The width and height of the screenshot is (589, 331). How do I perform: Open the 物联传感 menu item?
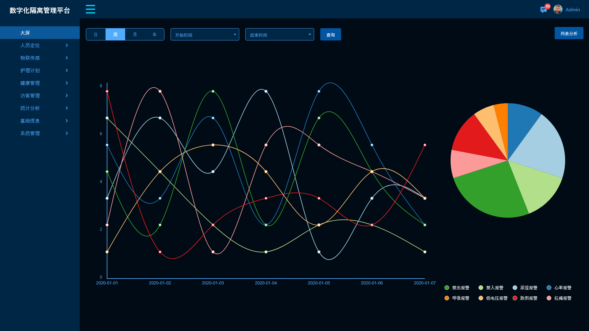pyautogui.click(x=40, y=58)
